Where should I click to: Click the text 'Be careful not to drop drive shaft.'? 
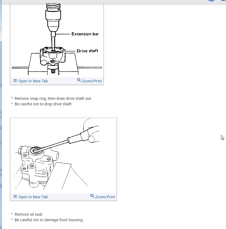(44, 104)
